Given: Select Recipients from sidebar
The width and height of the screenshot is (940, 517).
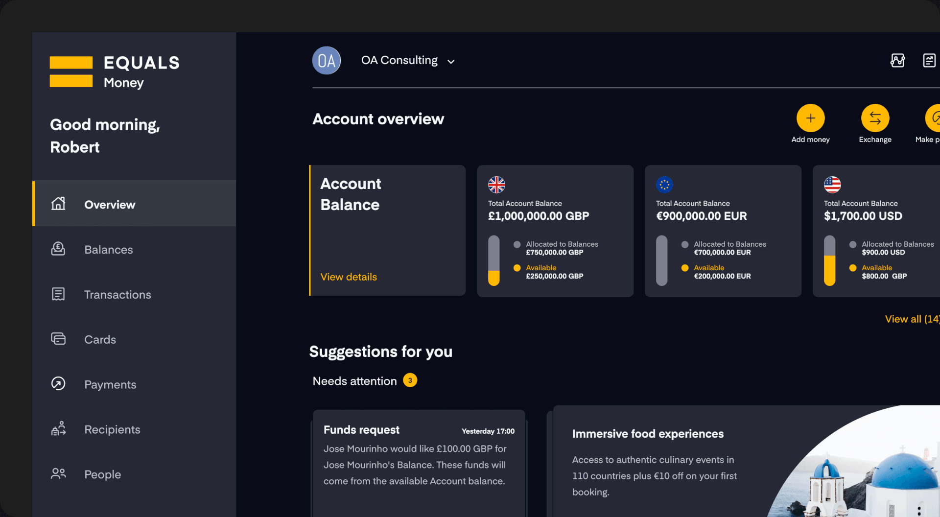Looking at the screenshot, I should click(x=112, y=430).
